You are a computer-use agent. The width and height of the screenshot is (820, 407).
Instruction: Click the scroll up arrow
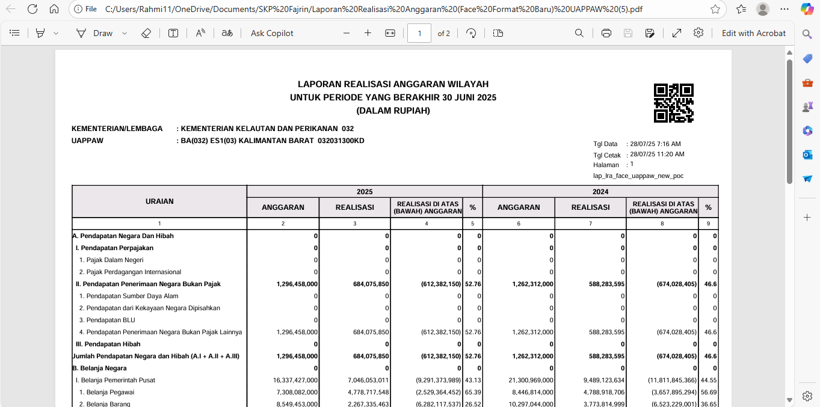tap(789, 54)
